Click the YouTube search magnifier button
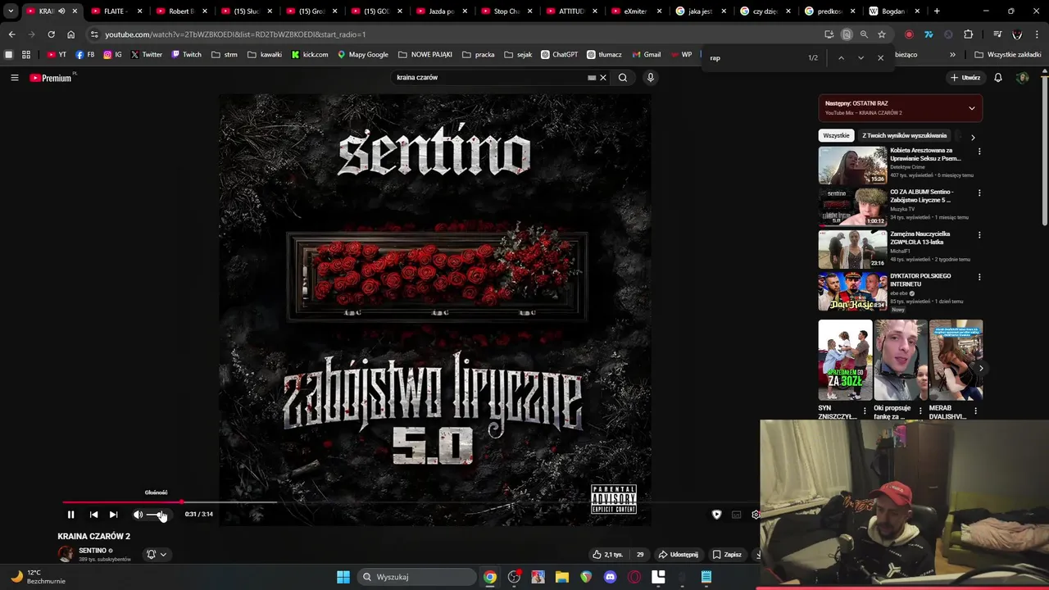This screenshot has width=1049, height=590. [x=623, y=78]
